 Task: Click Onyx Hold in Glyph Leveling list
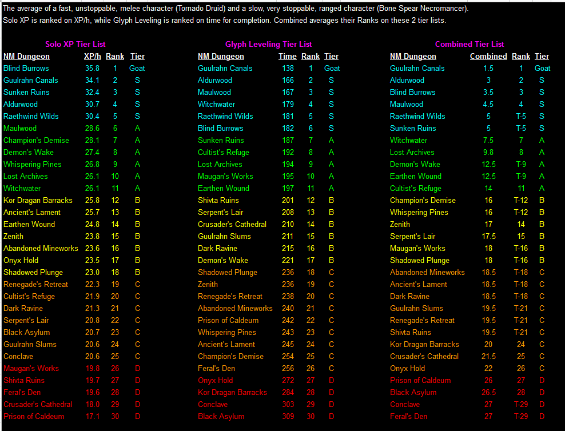216,380
